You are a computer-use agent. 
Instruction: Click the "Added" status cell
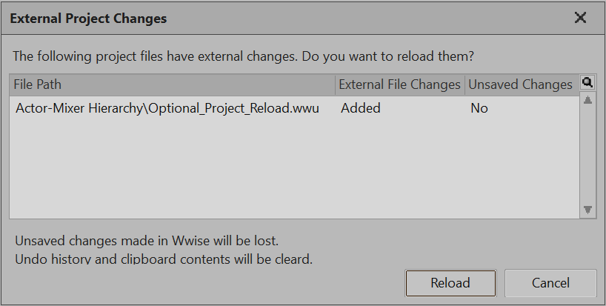pyautogui.click(x=361, y=108)
